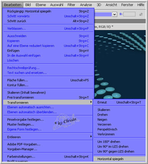Viewport: 148px width, 164px height.
Task: Open Text suchen und ersetzen...
Action: click(48, 73)
